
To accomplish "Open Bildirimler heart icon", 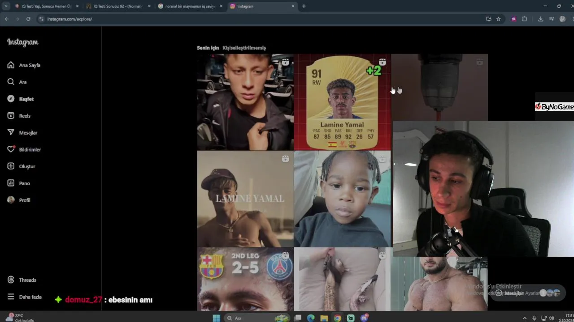I will click(11, 149).
